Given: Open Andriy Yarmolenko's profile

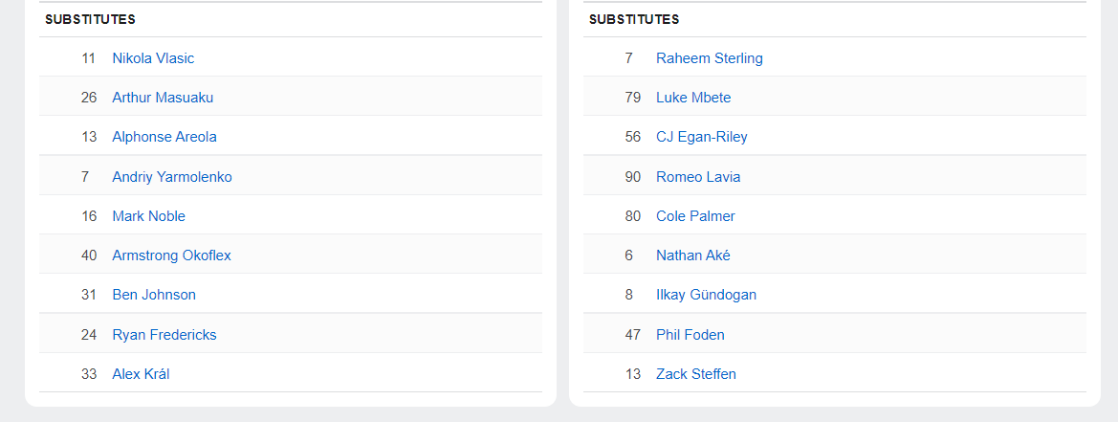Looking at the screenshot, I should [x=172, y=177].
